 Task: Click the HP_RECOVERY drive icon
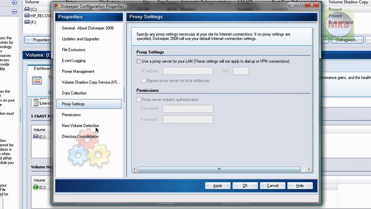(x=27, y=16)
